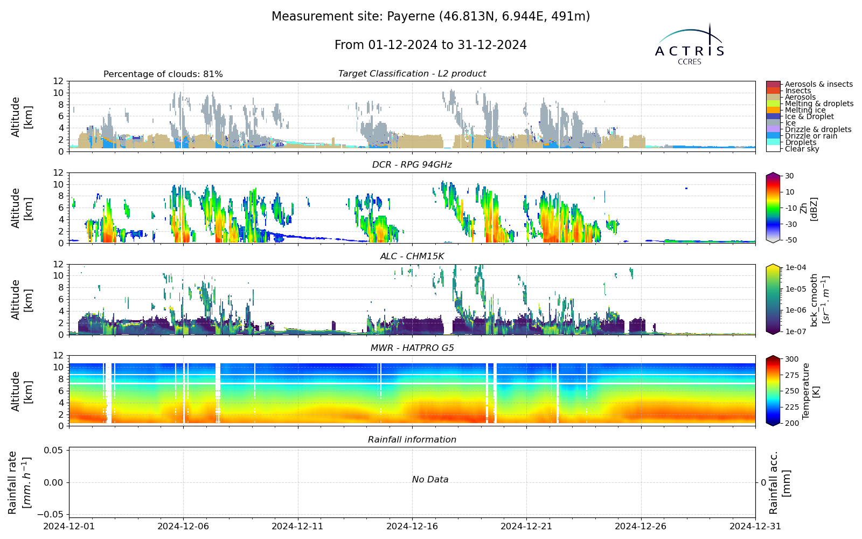This screenshot has height=539, width=862.
Task: Click the 2024-12-06 date tick label
Action: [x=183, y=526]
